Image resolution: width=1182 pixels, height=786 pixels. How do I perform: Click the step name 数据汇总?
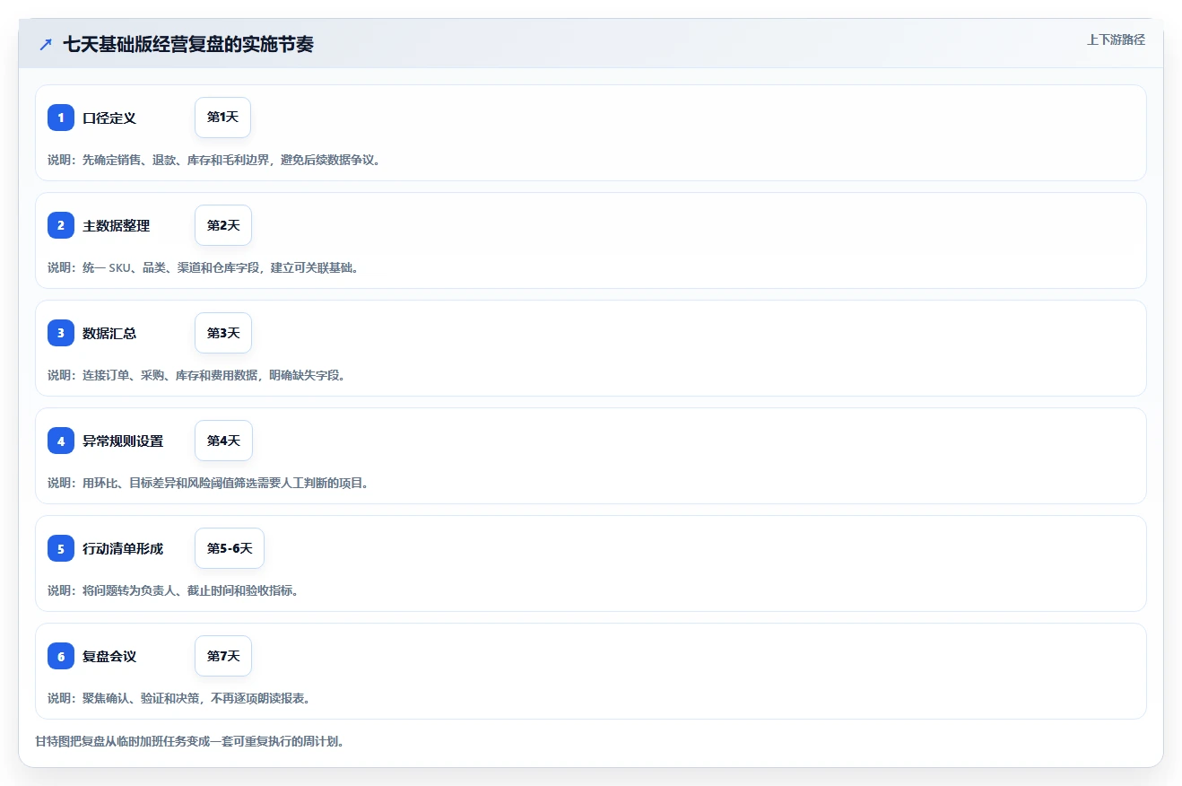click(109, 334)
